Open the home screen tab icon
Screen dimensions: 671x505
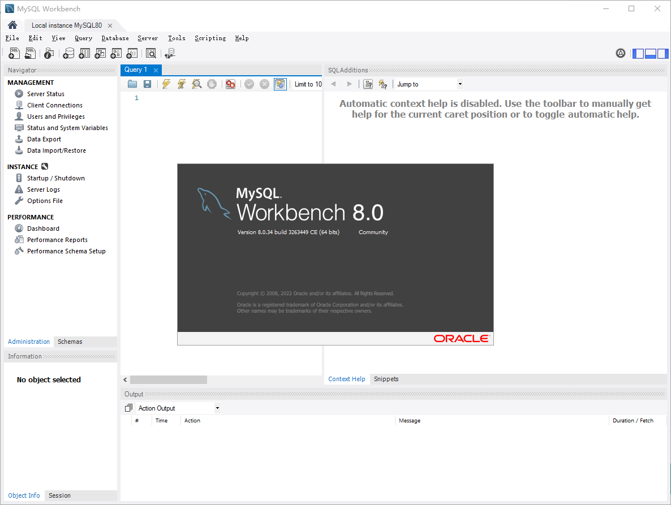coord(12,25)
